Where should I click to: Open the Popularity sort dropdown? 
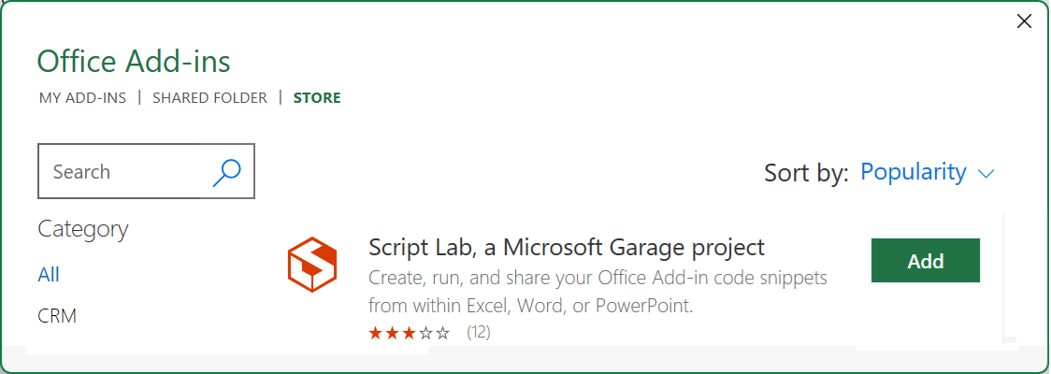click(x=913, y=172)
